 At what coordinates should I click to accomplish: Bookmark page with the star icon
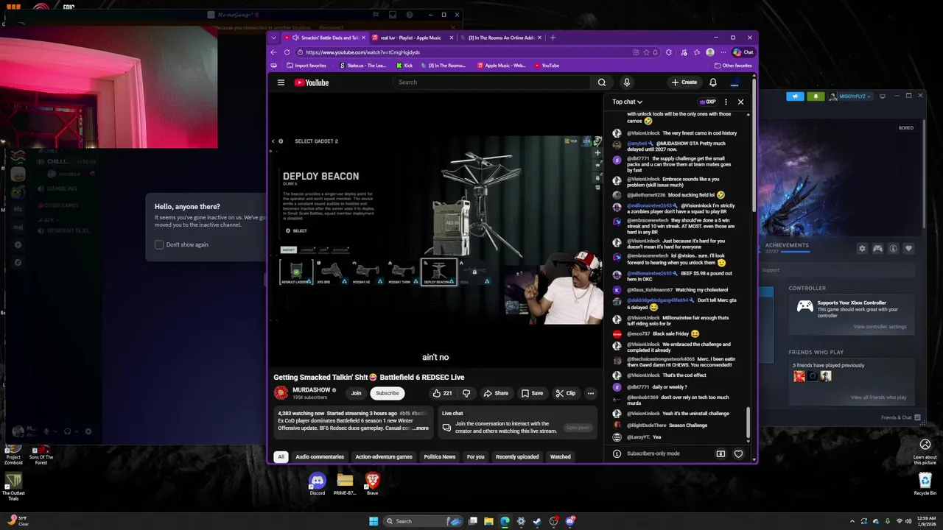point(646,52)
